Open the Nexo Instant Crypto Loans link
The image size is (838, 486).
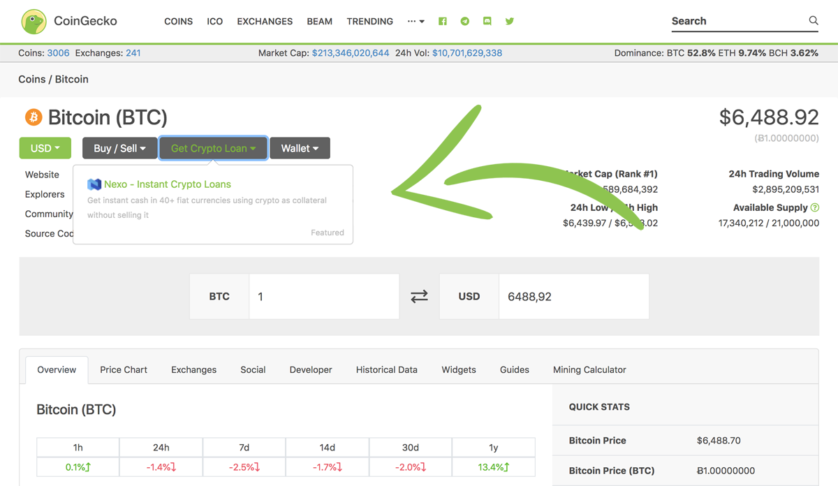pos(168,184)
